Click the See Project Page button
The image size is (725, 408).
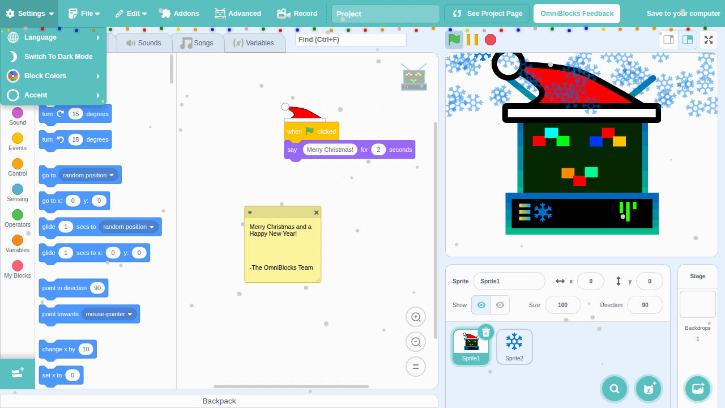pyautogui.click(x=487, y=14)
